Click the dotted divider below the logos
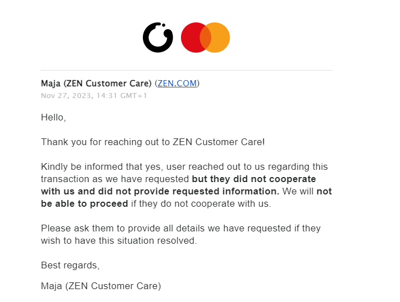 click(186, 70)
